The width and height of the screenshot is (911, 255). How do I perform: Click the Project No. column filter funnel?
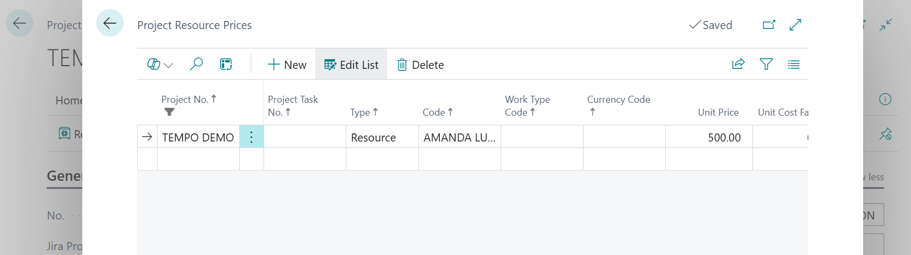169,112
